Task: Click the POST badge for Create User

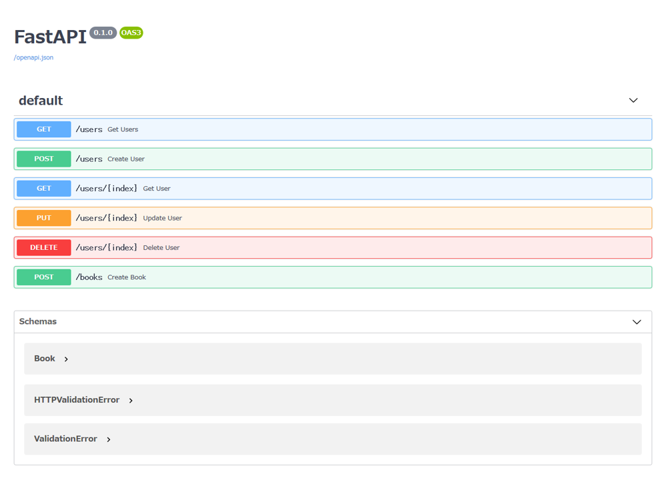Action: 43,159
